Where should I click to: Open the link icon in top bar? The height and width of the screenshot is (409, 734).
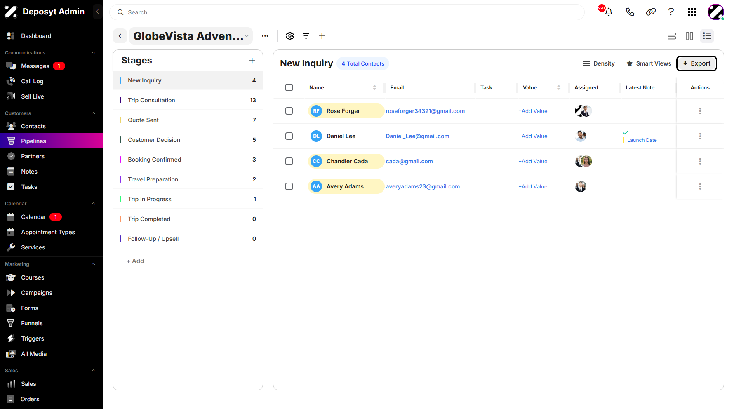[x=651, y=12]
